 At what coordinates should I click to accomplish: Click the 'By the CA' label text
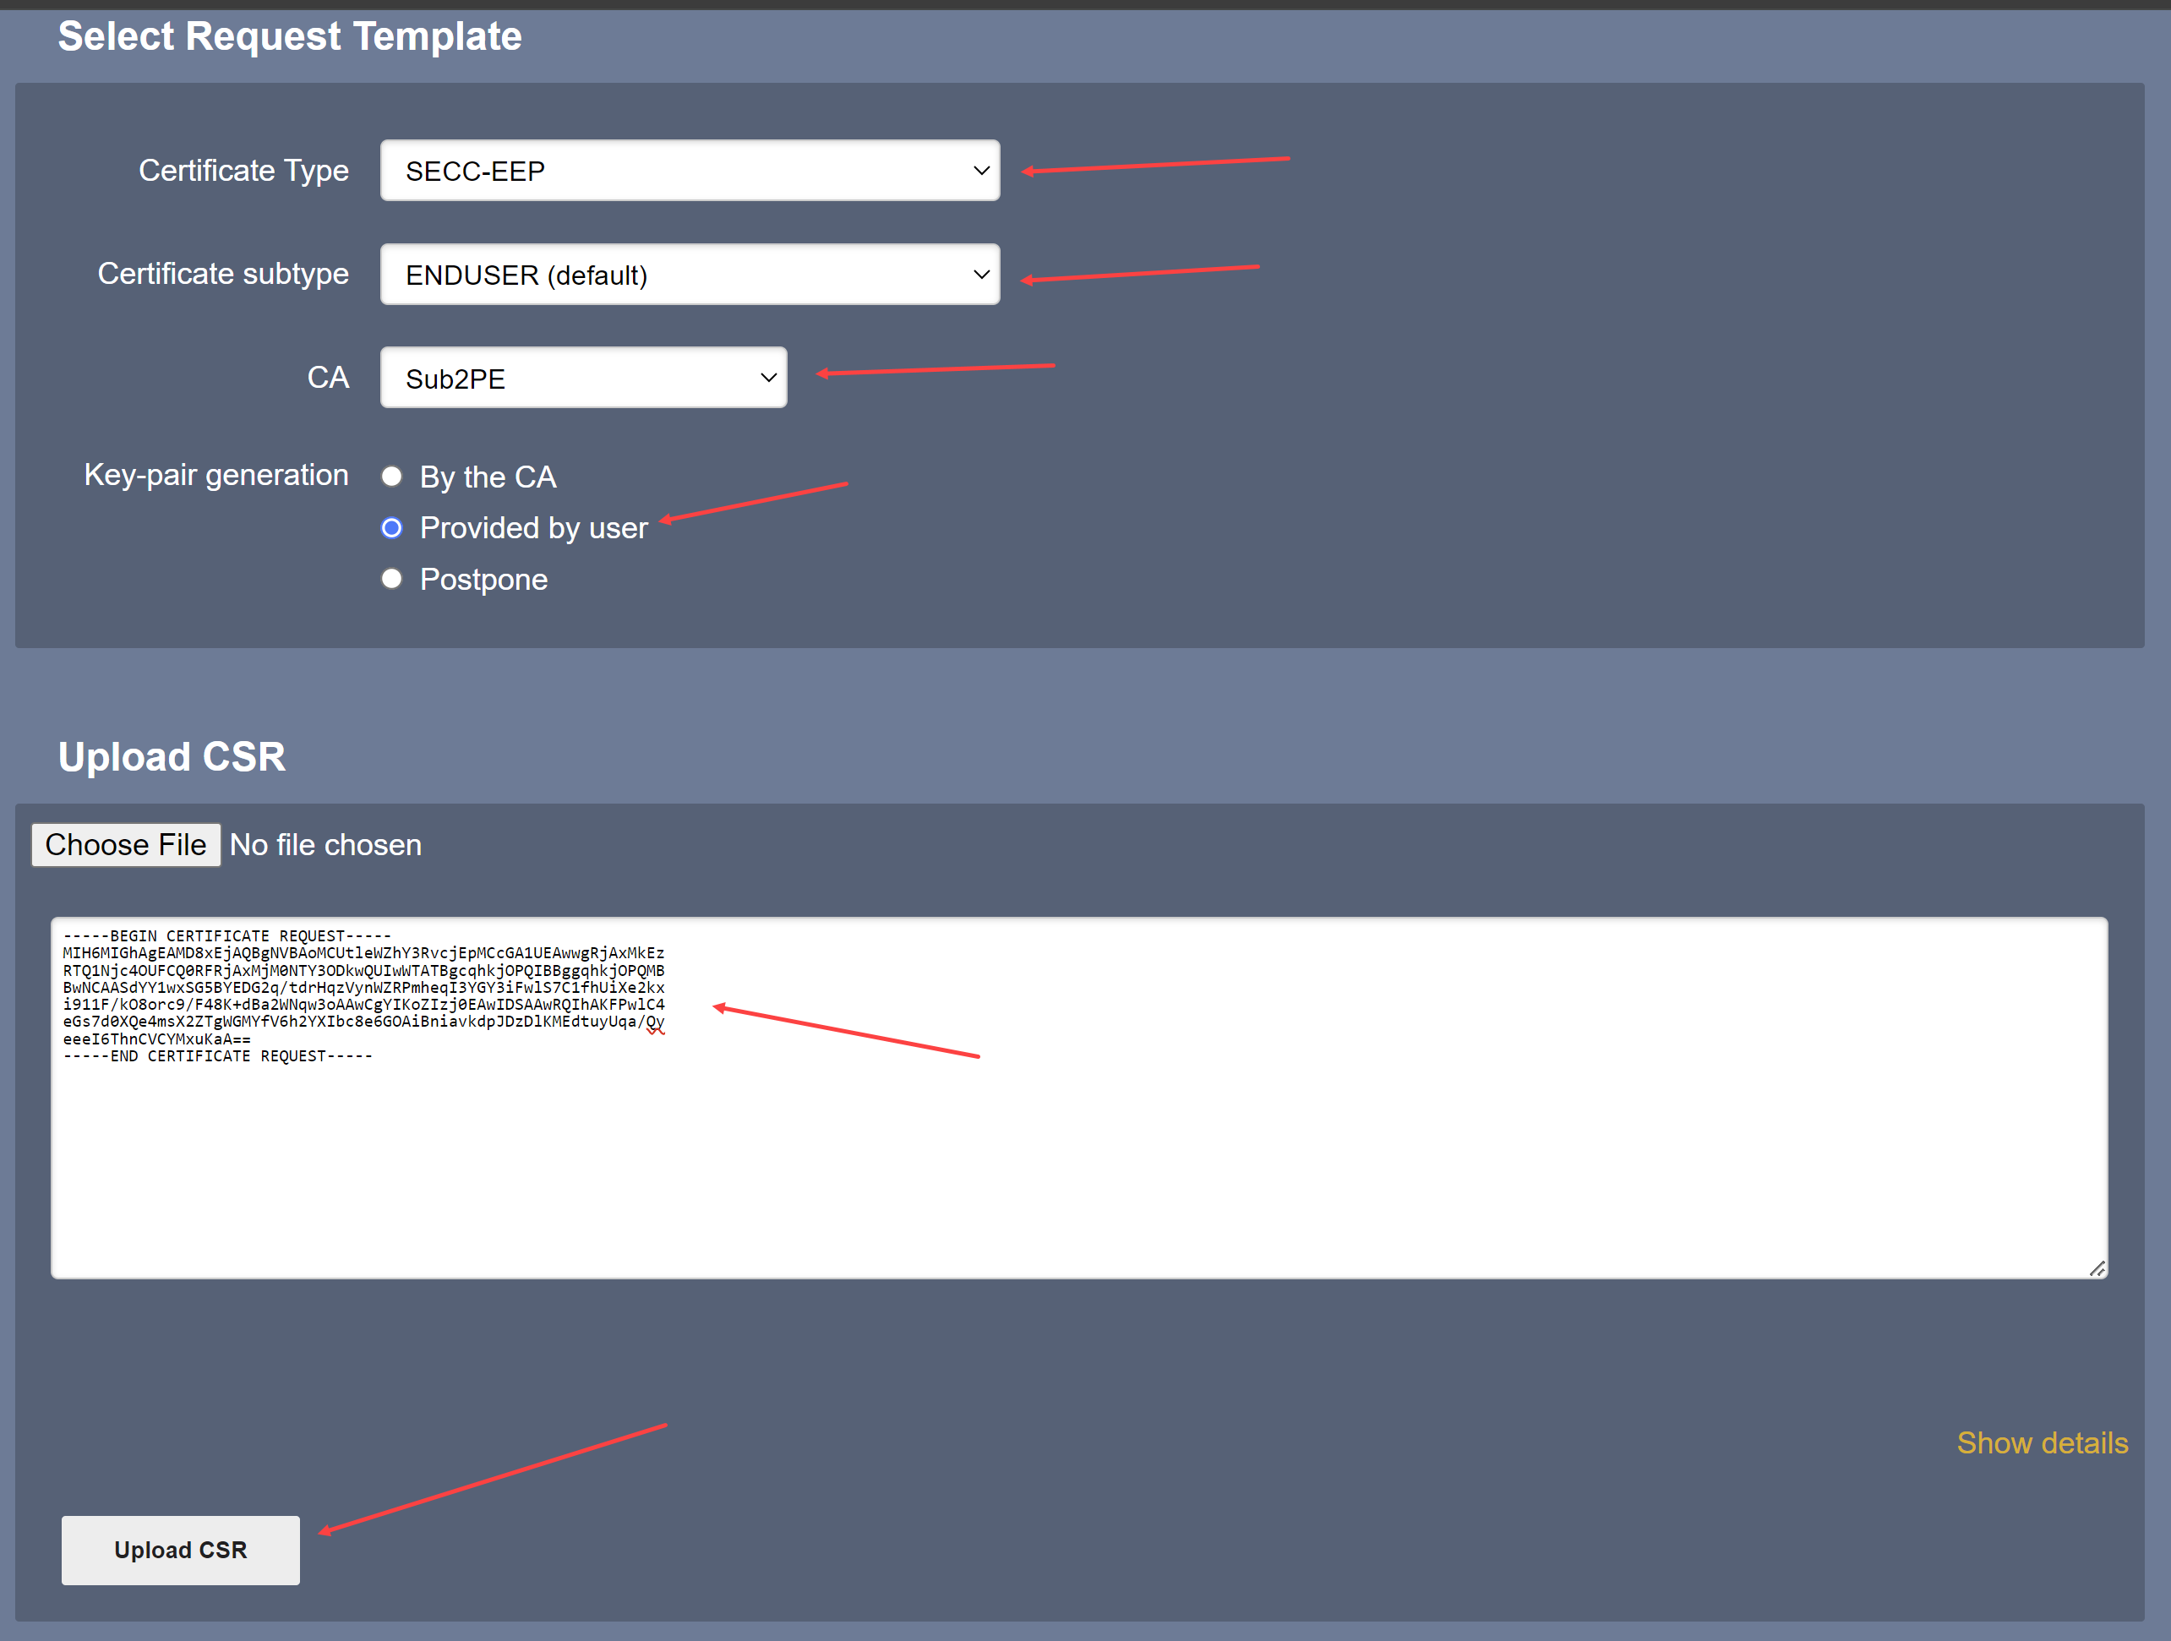pos(488,477)
